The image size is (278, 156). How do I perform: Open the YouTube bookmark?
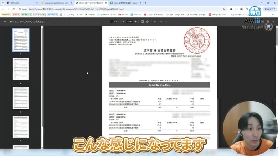(x=123, y=15)
